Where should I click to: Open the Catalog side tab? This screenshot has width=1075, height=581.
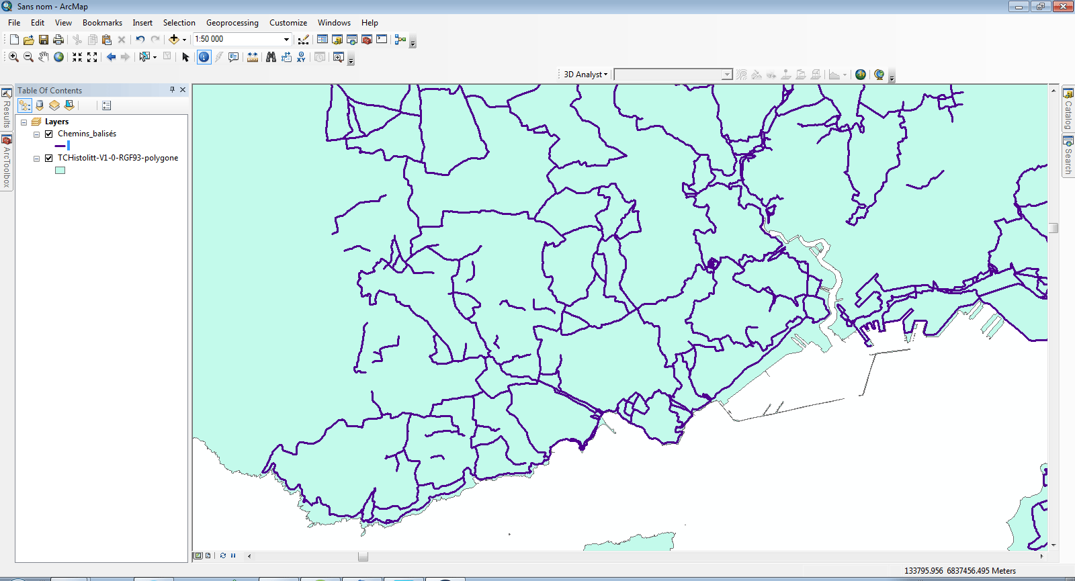(1068, 109)
